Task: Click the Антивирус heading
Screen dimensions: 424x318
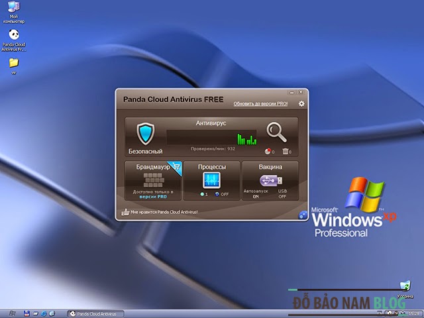Action: point(211,123)
